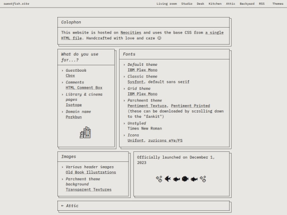Open the Studio nav item
The image size is (287, 215).
pyautogui.click(x=187, y=4)
